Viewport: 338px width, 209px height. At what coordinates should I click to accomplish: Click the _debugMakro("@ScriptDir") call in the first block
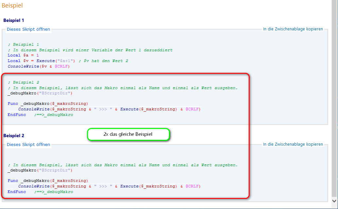click(40, 93)
